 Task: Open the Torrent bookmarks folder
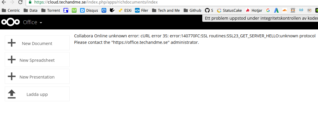50,10
